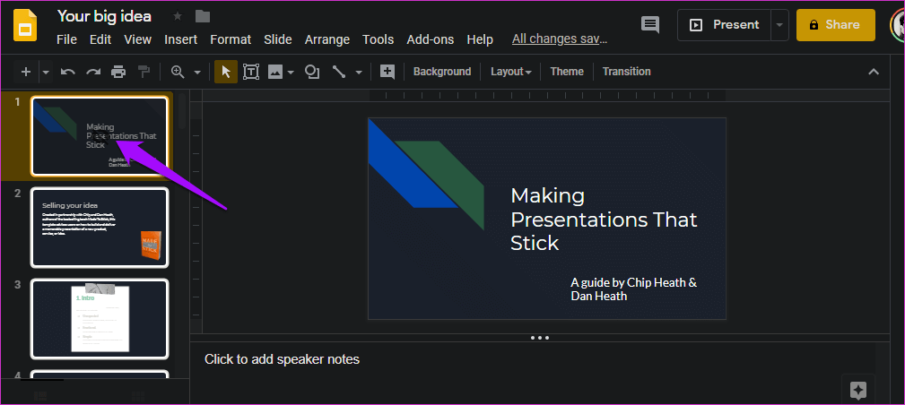Open the Format menu
905x405 pixels.
231,39
